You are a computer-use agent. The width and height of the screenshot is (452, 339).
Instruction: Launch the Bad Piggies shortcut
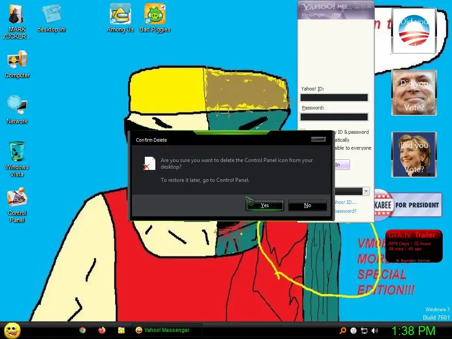coord(155,18)
